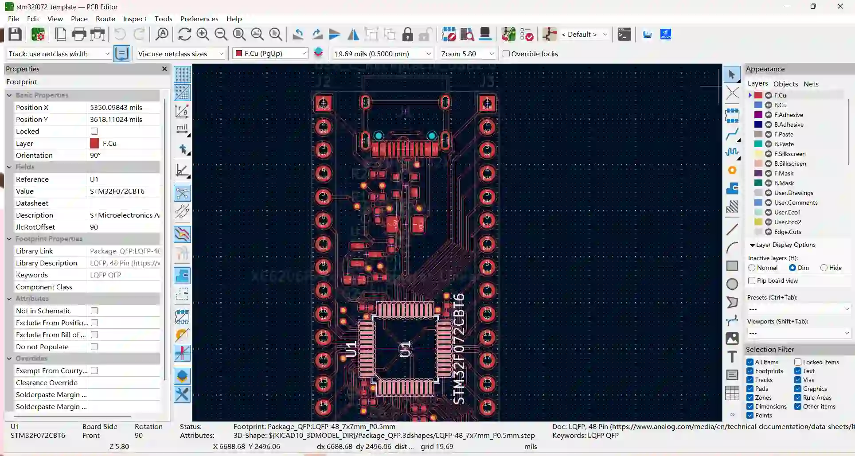This screenshot has height=456, width=855.
Task: Refresh the board view
Action: [x=184, y=34]
